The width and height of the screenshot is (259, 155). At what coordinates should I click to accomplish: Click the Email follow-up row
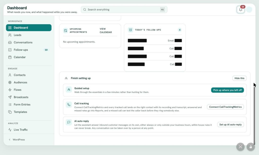pyautogui.click(x=155, y=41)
